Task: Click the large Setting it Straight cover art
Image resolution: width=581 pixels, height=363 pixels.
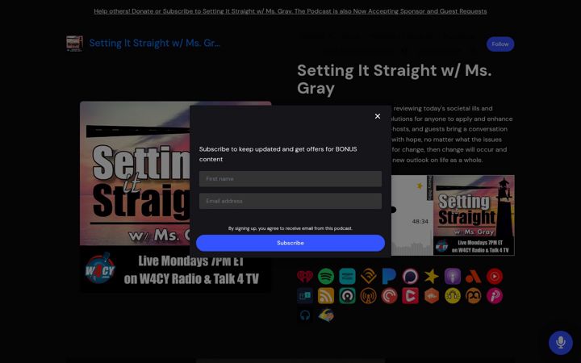Action: (x=175, y=197)
